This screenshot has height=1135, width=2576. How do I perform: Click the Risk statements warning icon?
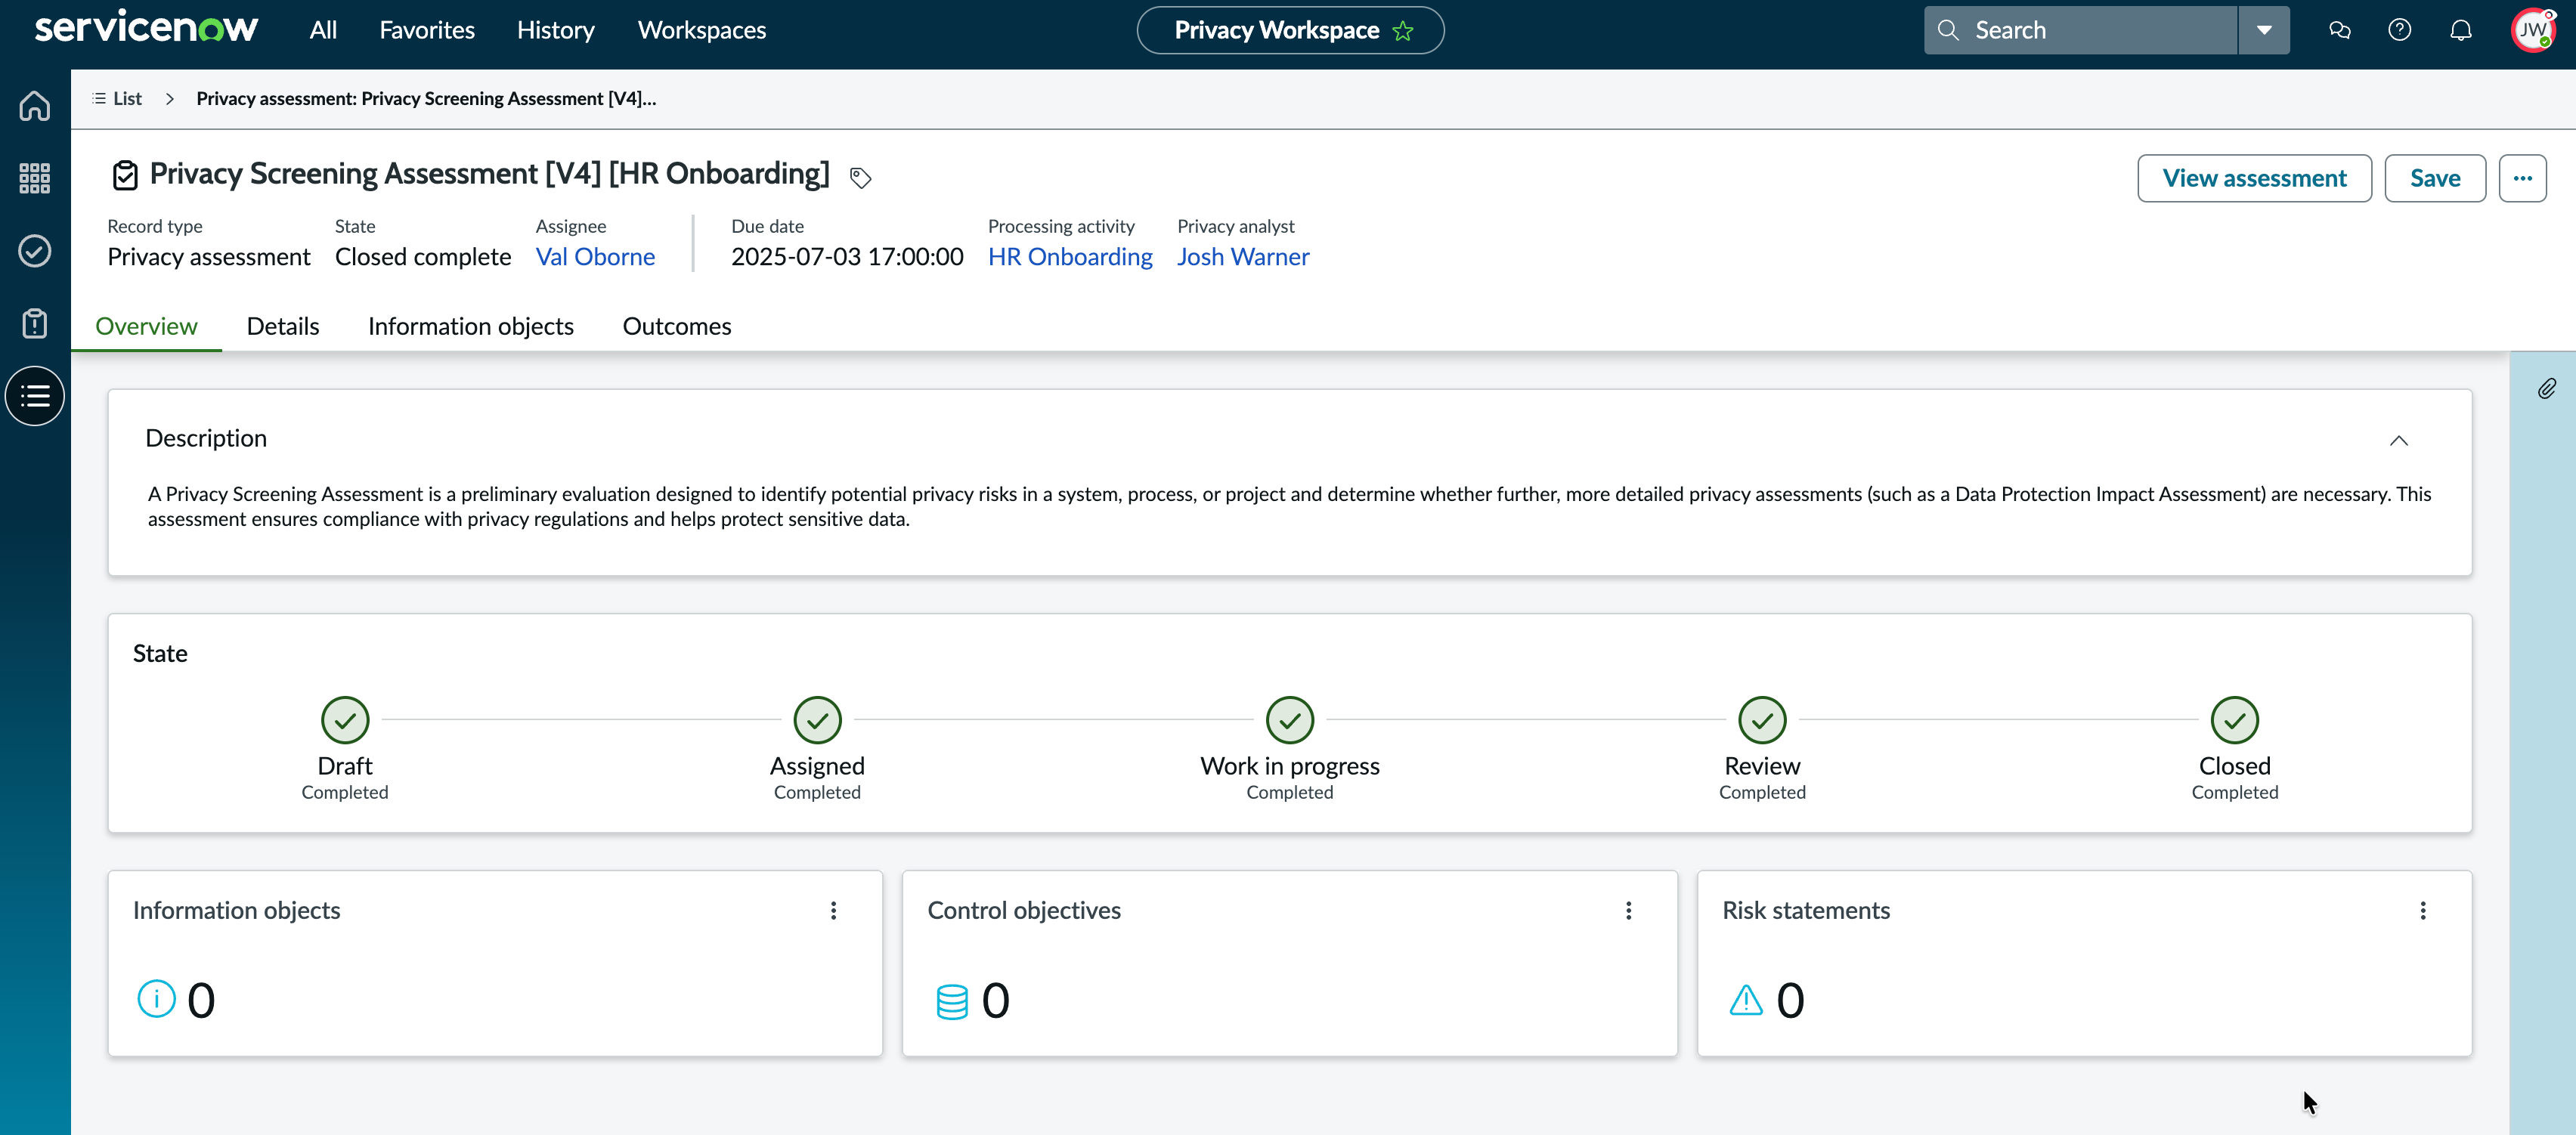(x=1746, y=1000)
